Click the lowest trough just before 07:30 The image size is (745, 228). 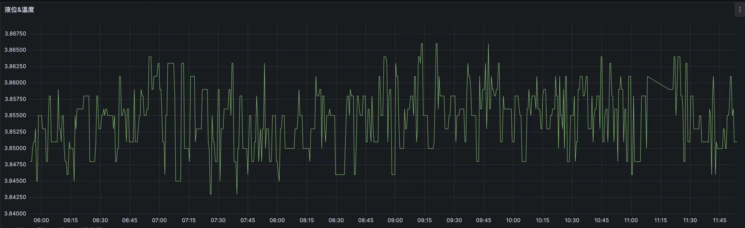pos(211,193)
